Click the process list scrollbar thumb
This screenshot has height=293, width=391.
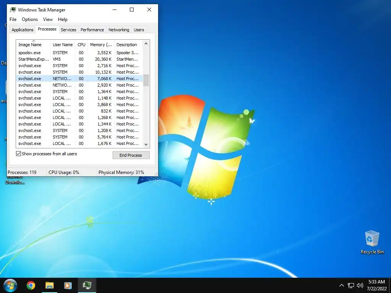(146, 80)
